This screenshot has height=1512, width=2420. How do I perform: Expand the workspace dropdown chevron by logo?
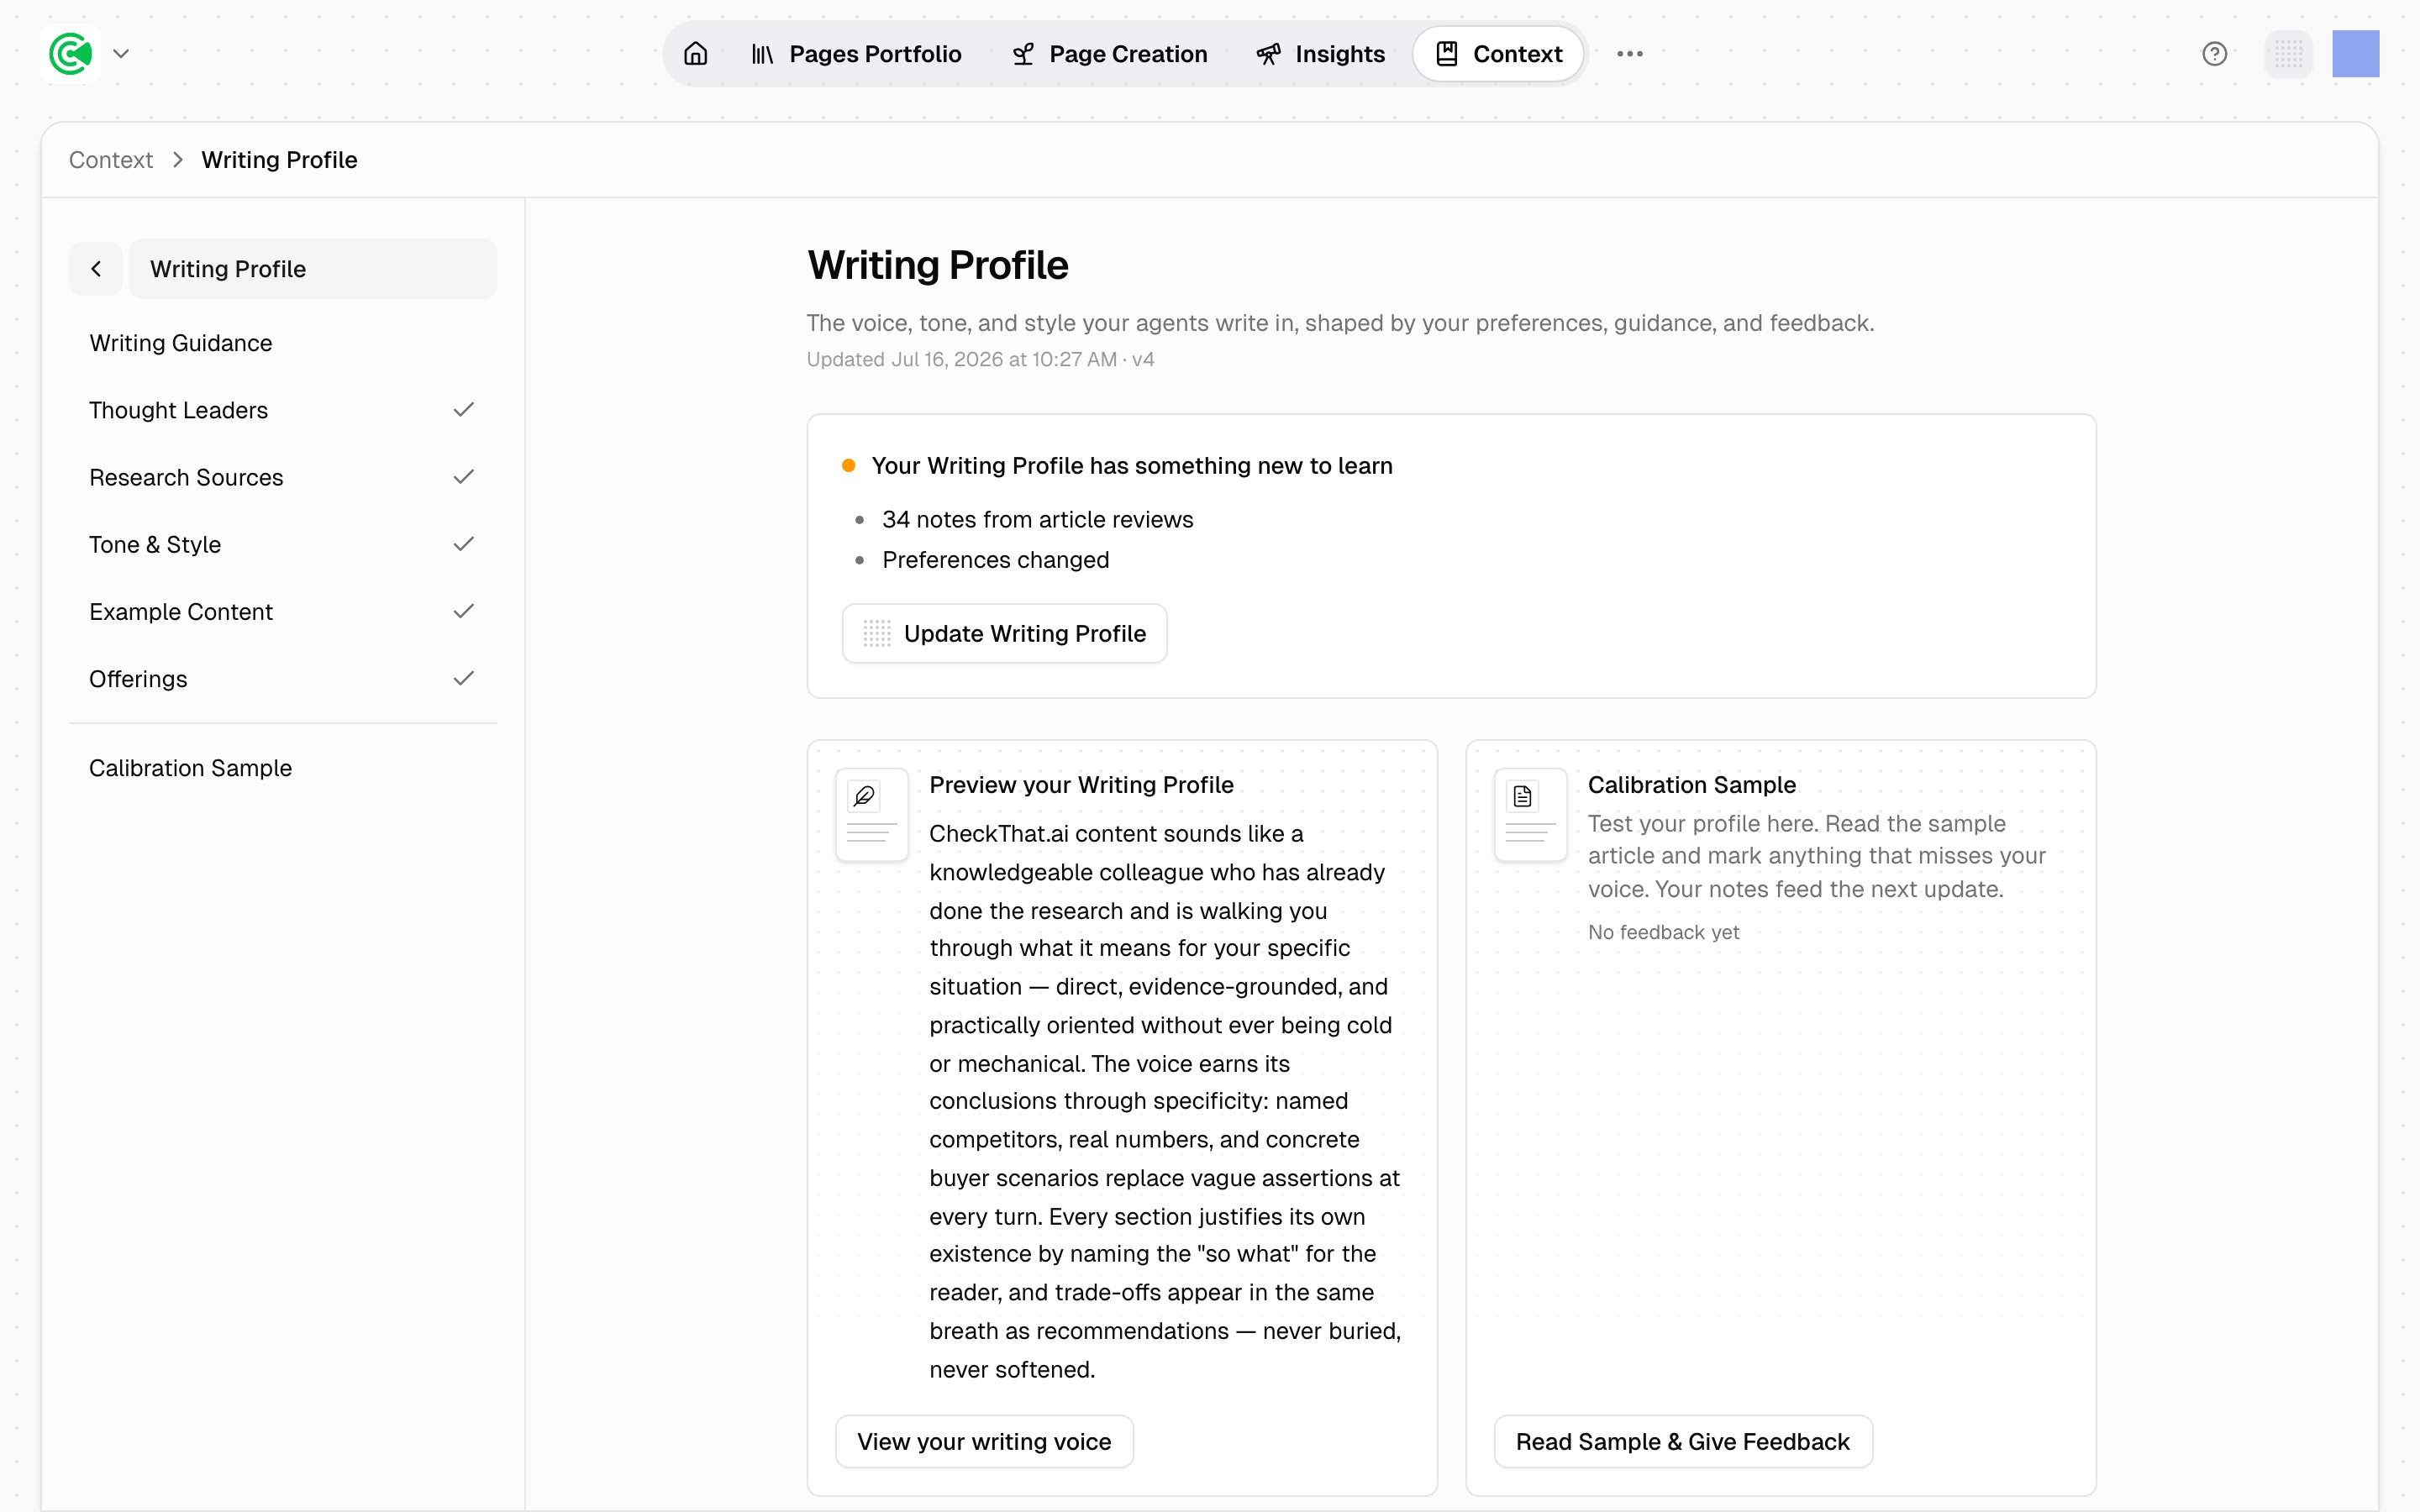pos(121,54)
